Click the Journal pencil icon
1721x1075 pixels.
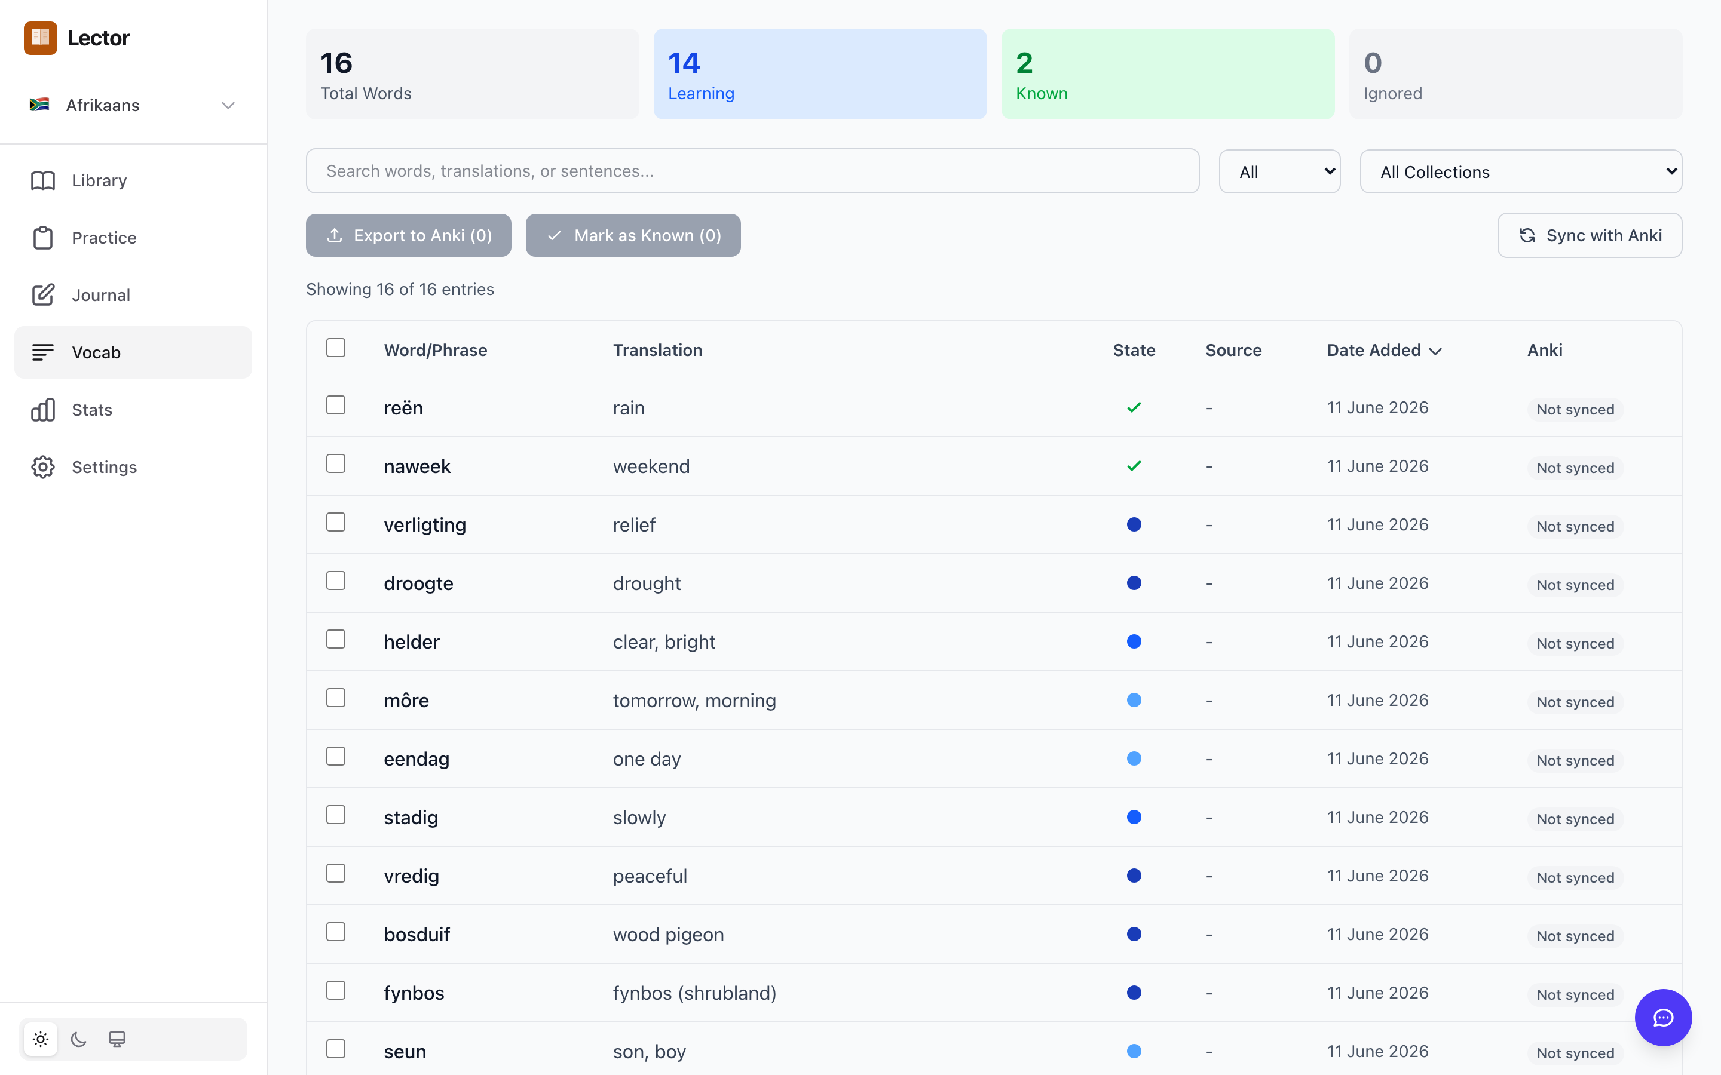[42, 295]
